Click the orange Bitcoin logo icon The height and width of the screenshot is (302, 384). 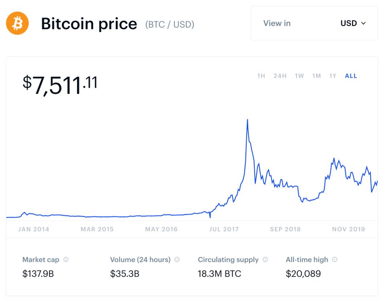pyautogui.click(x=17, y=23)
